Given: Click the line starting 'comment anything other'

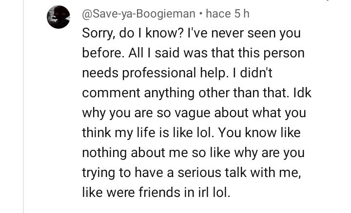Looking at the screenshot, I should [196, 93].
